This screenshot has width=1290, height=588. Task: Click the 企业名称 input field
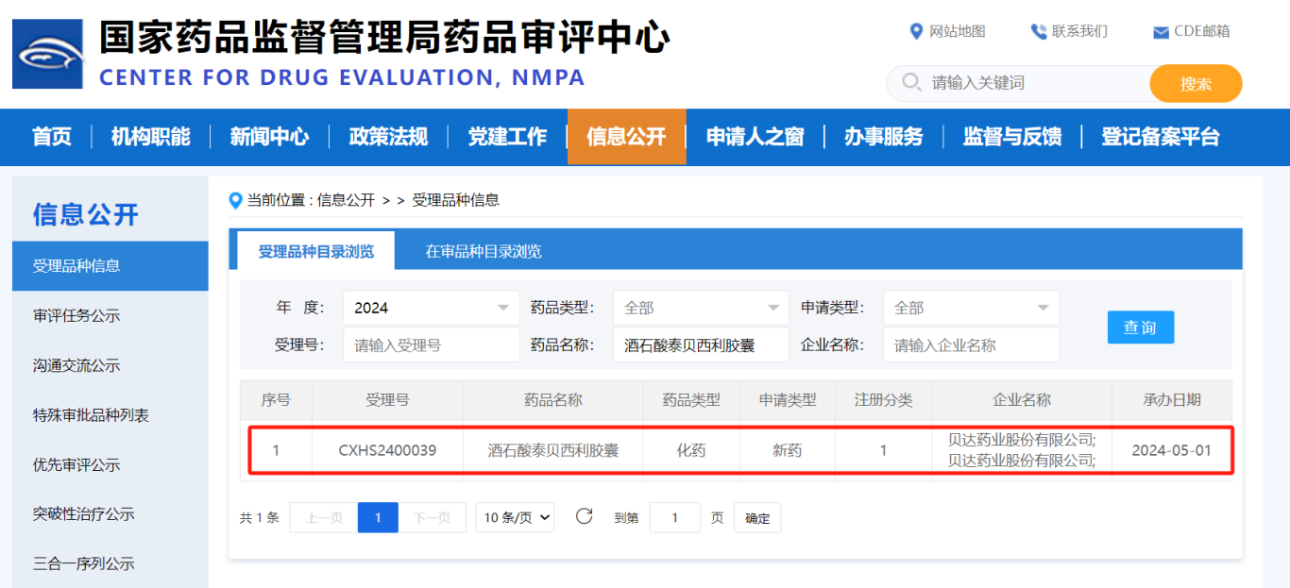pyautogui.click(x=971, y=344)
